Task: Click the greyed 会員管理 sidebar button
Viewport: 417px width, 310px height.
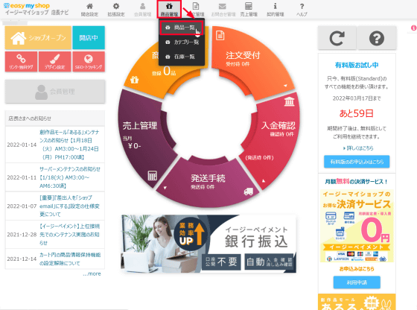Action: pos(55,92)
